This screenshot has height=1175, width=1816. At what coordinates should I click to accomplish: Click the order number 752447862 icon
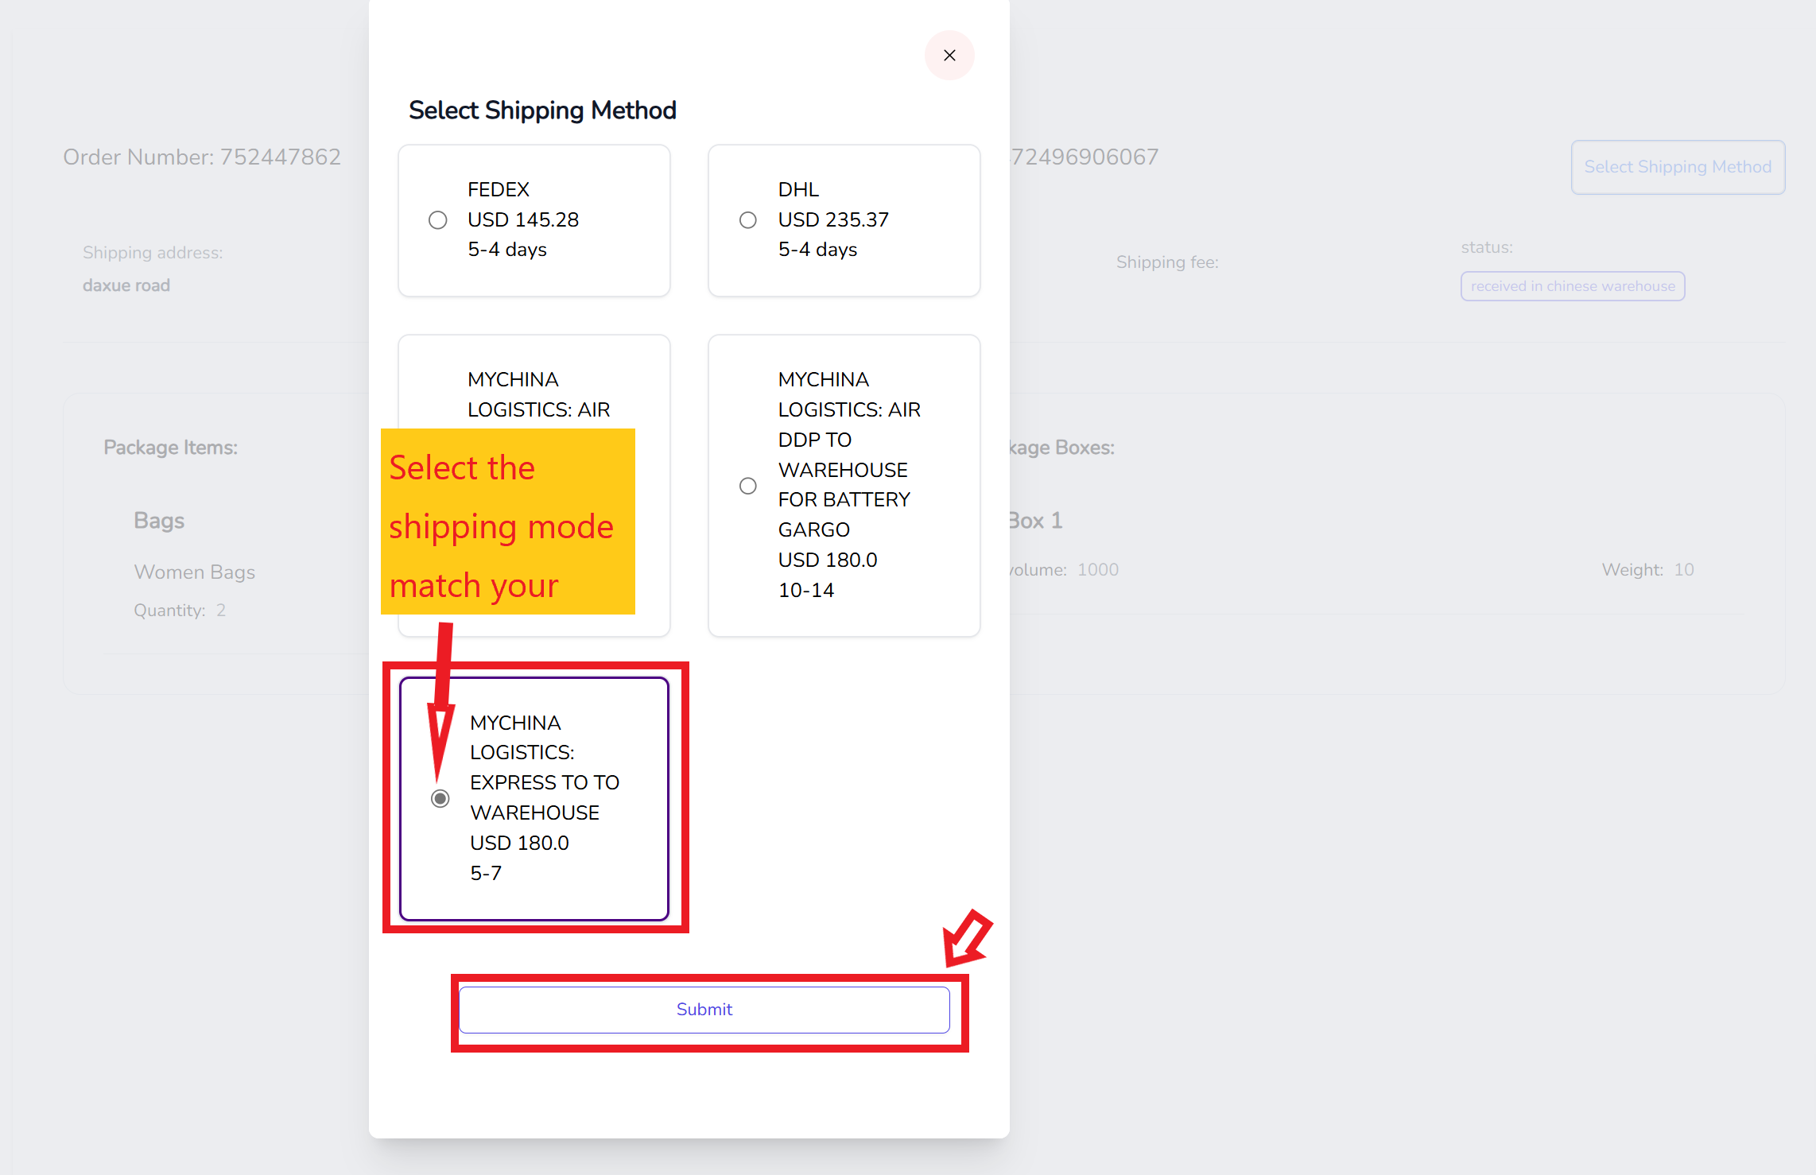(201, 156)
